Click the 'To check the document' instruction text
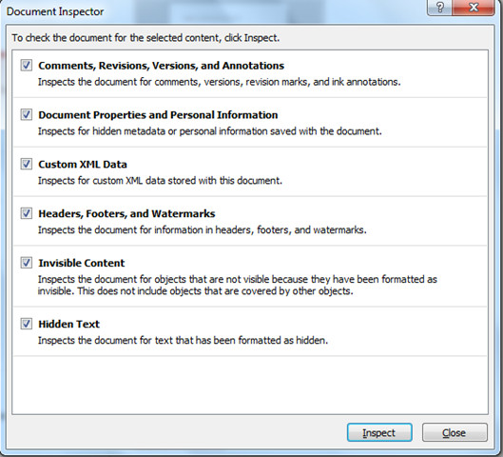Viewport: 503px width, 457px height. (x=145, y=38)
